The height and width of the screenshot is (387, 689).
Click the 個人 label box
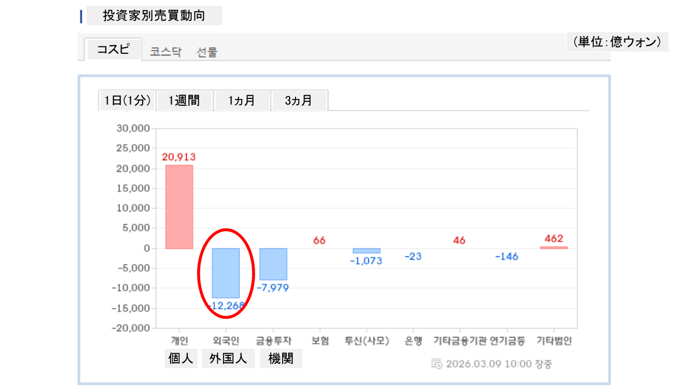tap(181, 359)
